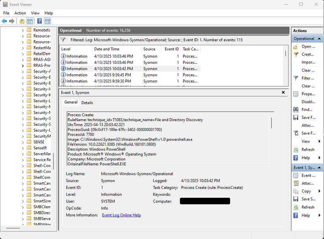Image resolution: width=324 pixels, height=239 pixels.
Task: Switch to the Details tab
Action: pyautogui.click(x=87, y=103)
